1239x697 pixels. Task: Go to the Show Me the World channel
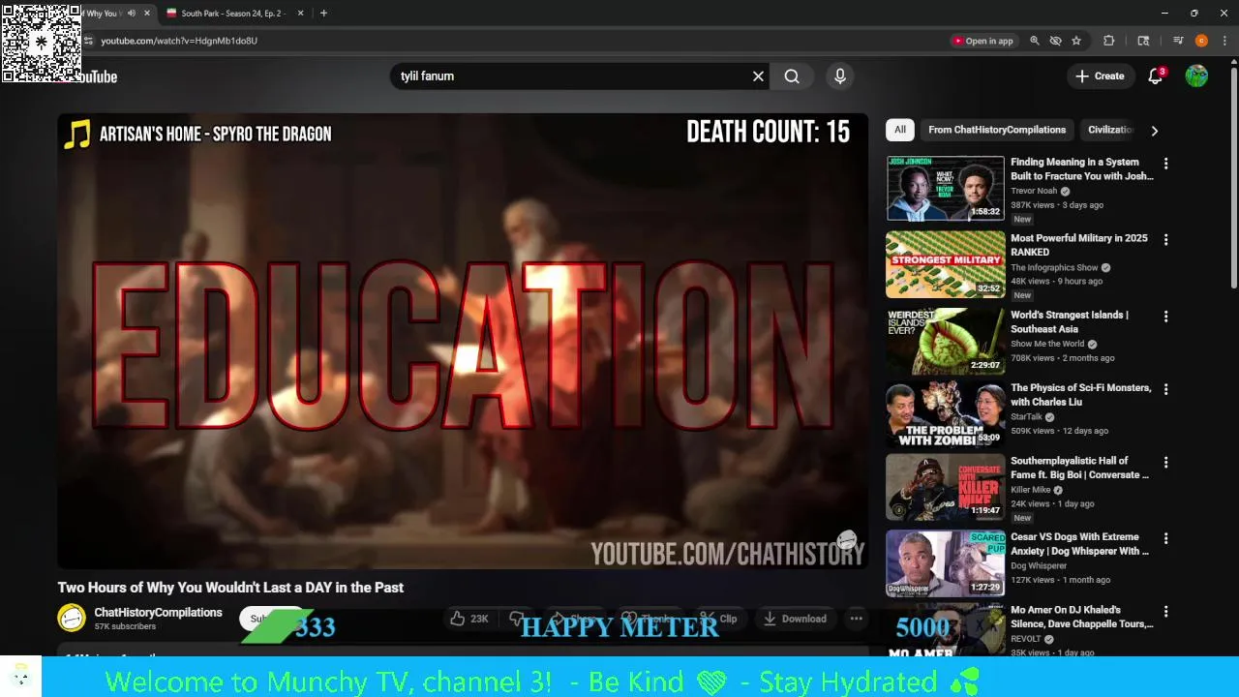[1047, 344]
